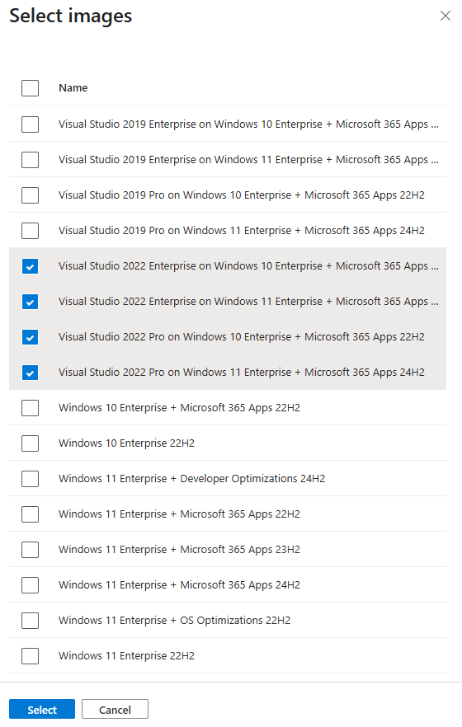Click 'Windows 11 Enterprise + Microsoft 365 Apps 24H2' text
This screenshot has width=462, height=727.
(179, 585)
